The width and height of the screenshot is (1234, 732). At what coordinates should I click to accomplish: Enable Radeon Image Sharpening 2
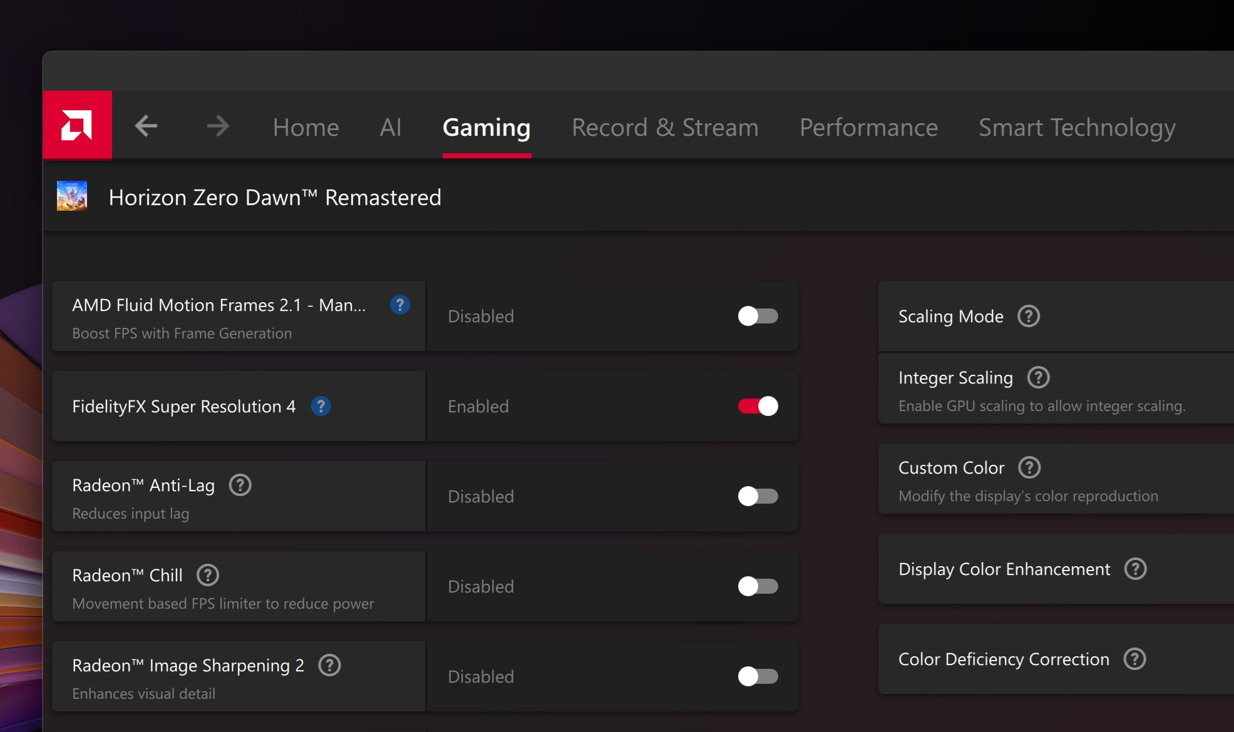(x=758, y=676)
